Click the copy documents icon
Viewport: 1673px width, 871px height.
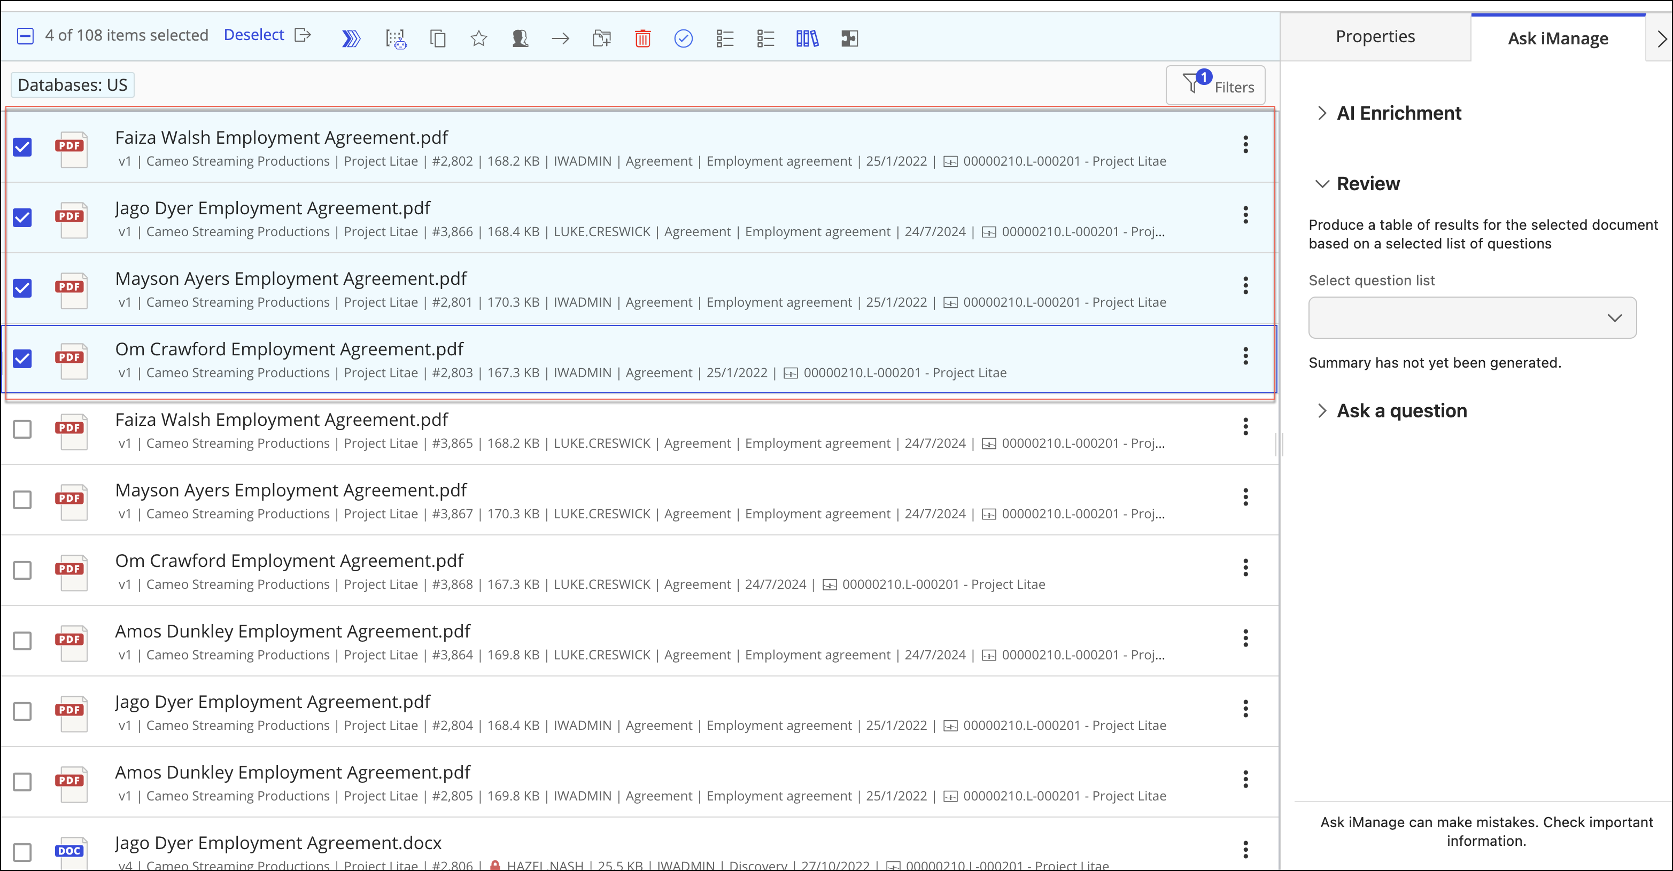(438, 39)
